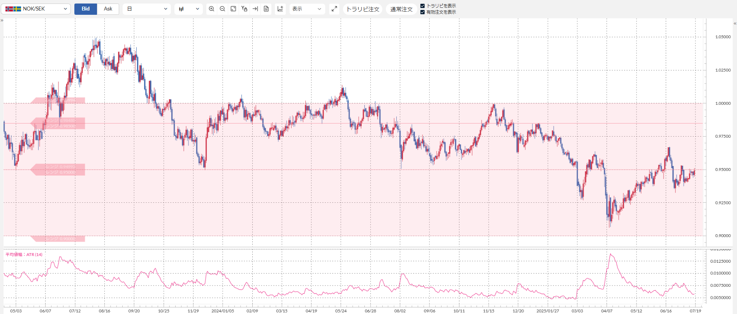Jump to the latest candle
Image resolution: width=737 pixels, height=314 pixels.
(255, 9)
